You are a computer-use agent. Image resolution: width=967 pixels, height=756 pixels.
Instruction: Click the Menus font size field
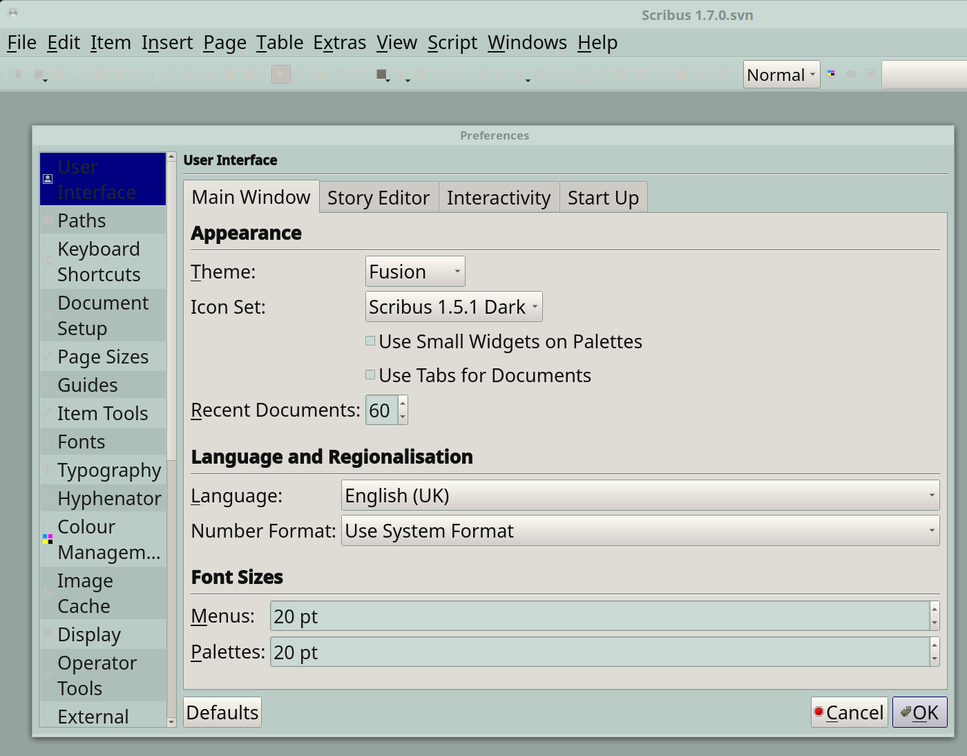tap(598, 616)
